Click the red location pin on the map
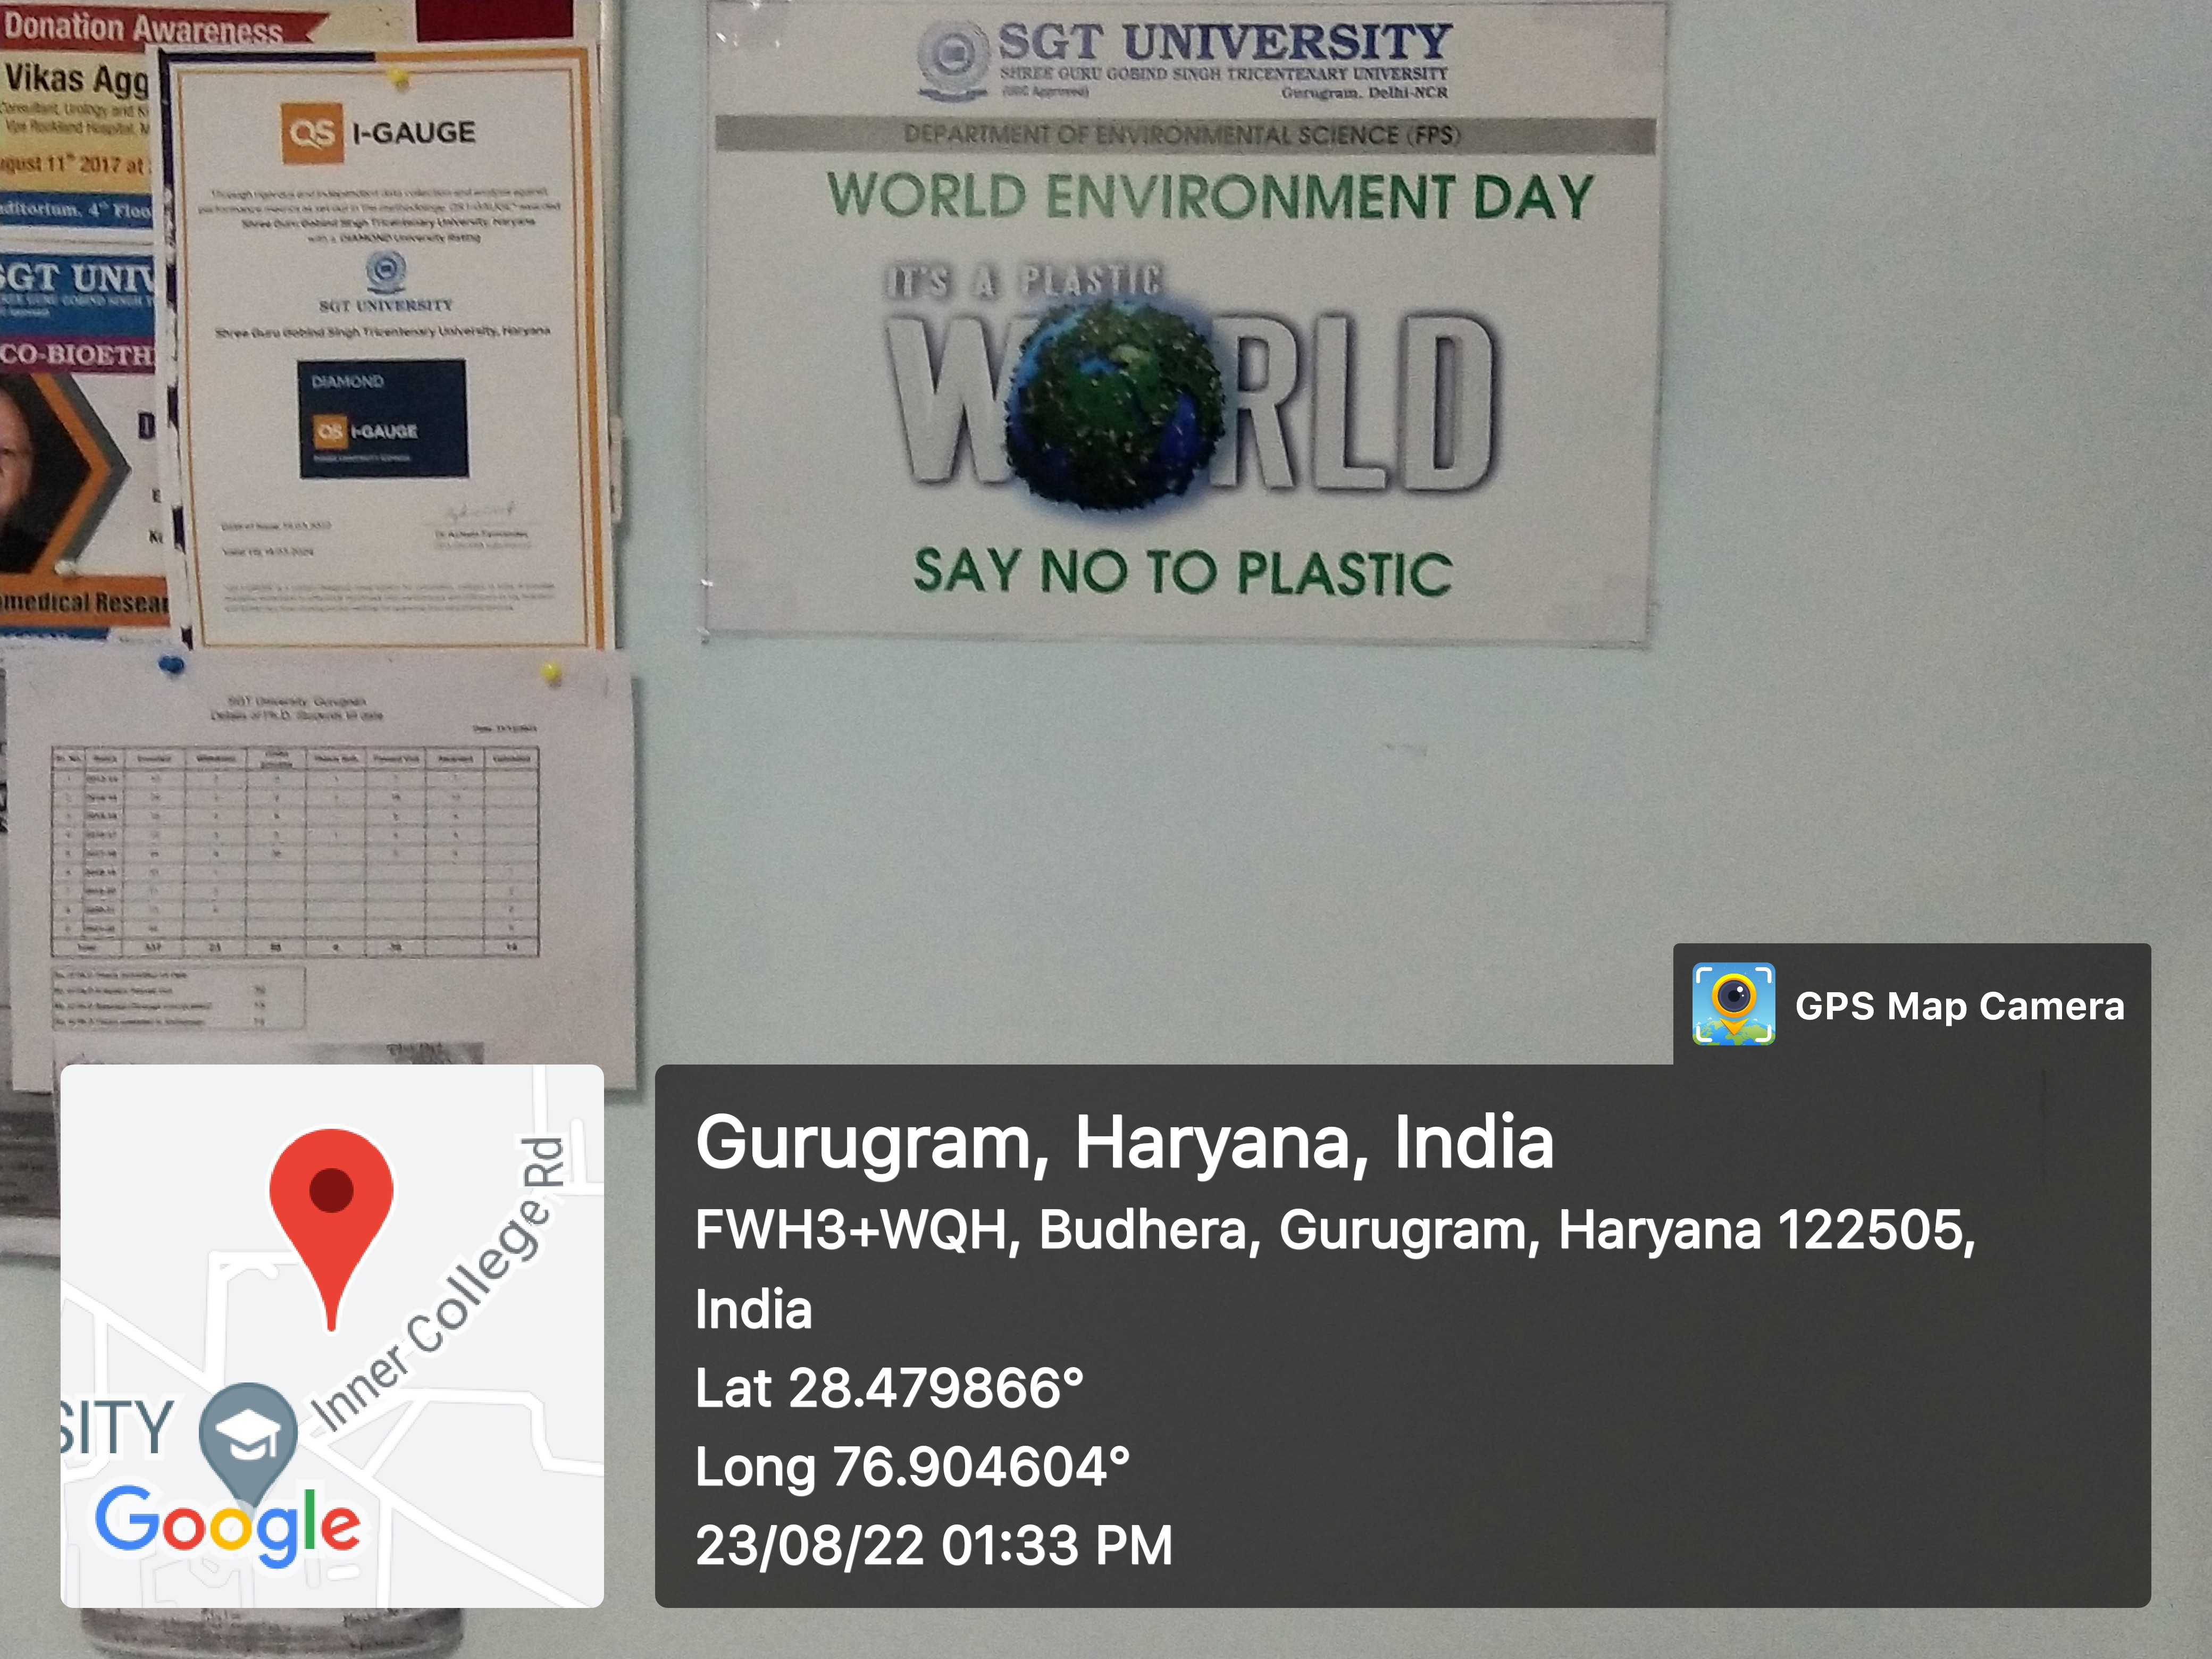Screen dimensions: 2212x1659 coord(331,1229)
